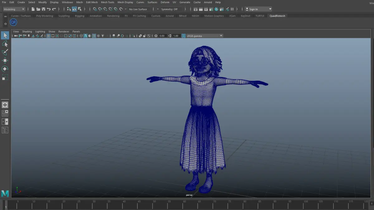Toggle smooth shade all mode
Image resolution: width=374 pixels, height=210 pixels.
coord(85,36)
